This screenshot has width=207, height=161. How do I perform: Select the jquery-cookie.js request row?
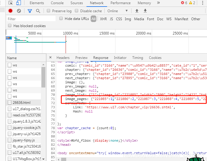point(24,128)
